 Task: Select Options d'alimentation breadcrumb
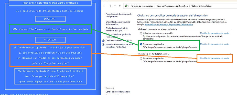pyautogui.click(x=201, y=6)
